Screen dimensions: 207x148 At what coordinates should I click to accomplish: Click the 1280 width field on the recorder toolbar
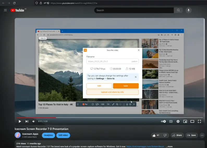(x=102, y=104)
